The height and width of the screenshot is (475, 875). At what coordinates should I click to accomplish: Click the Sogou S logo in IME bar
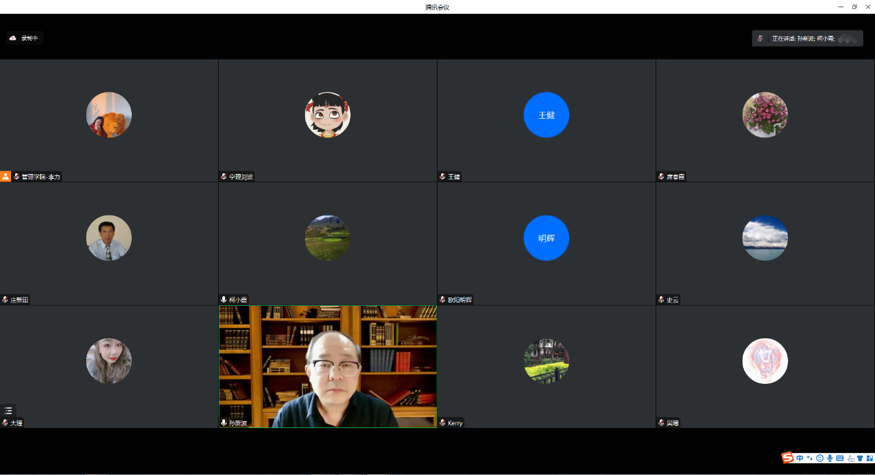tap(787, 458)
